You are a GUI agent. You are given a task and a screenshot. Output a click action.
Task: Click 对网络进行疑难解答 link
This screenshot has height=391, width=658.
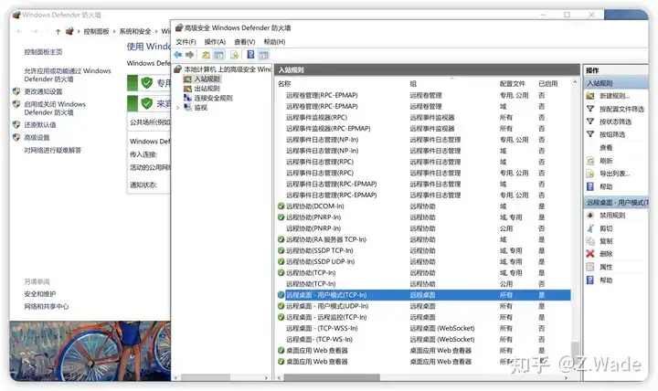(52, 150)
